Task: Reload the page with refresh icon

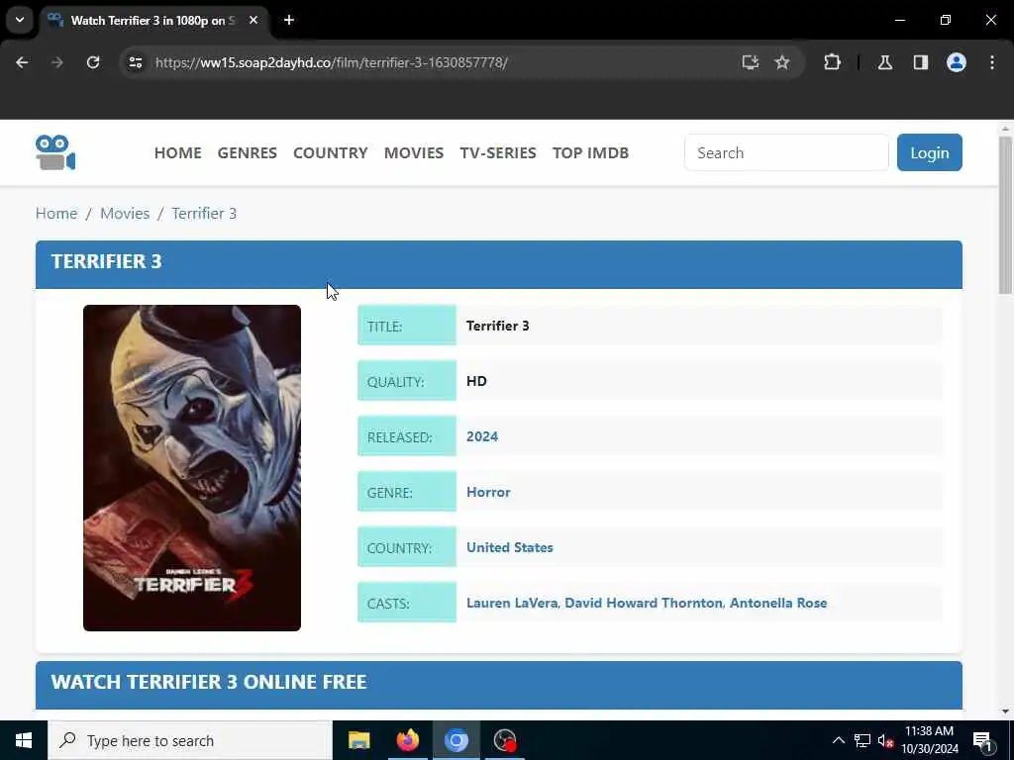Action: (93, 62)
